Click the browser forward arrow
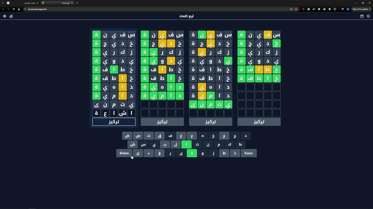The image size is (373, 209). pyautogui.click(x=8, y=9)
